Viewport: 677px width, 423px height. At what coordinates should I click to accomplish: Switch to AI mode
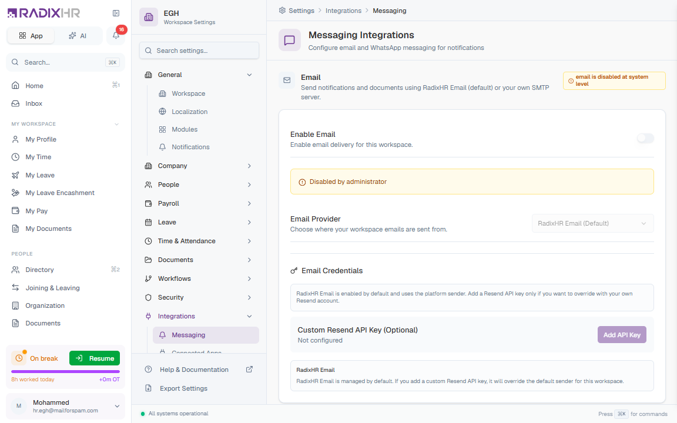pos(78,36)
